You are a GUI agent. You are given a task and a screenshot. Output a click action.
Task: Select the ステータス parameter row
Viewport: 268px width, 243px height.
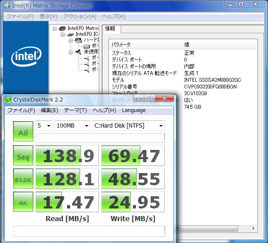(x=183, y=53)
